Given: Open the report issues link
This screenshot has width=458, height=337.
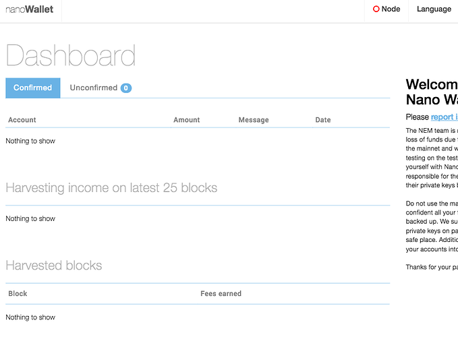Looking at the screenshot, I should 445,117.
